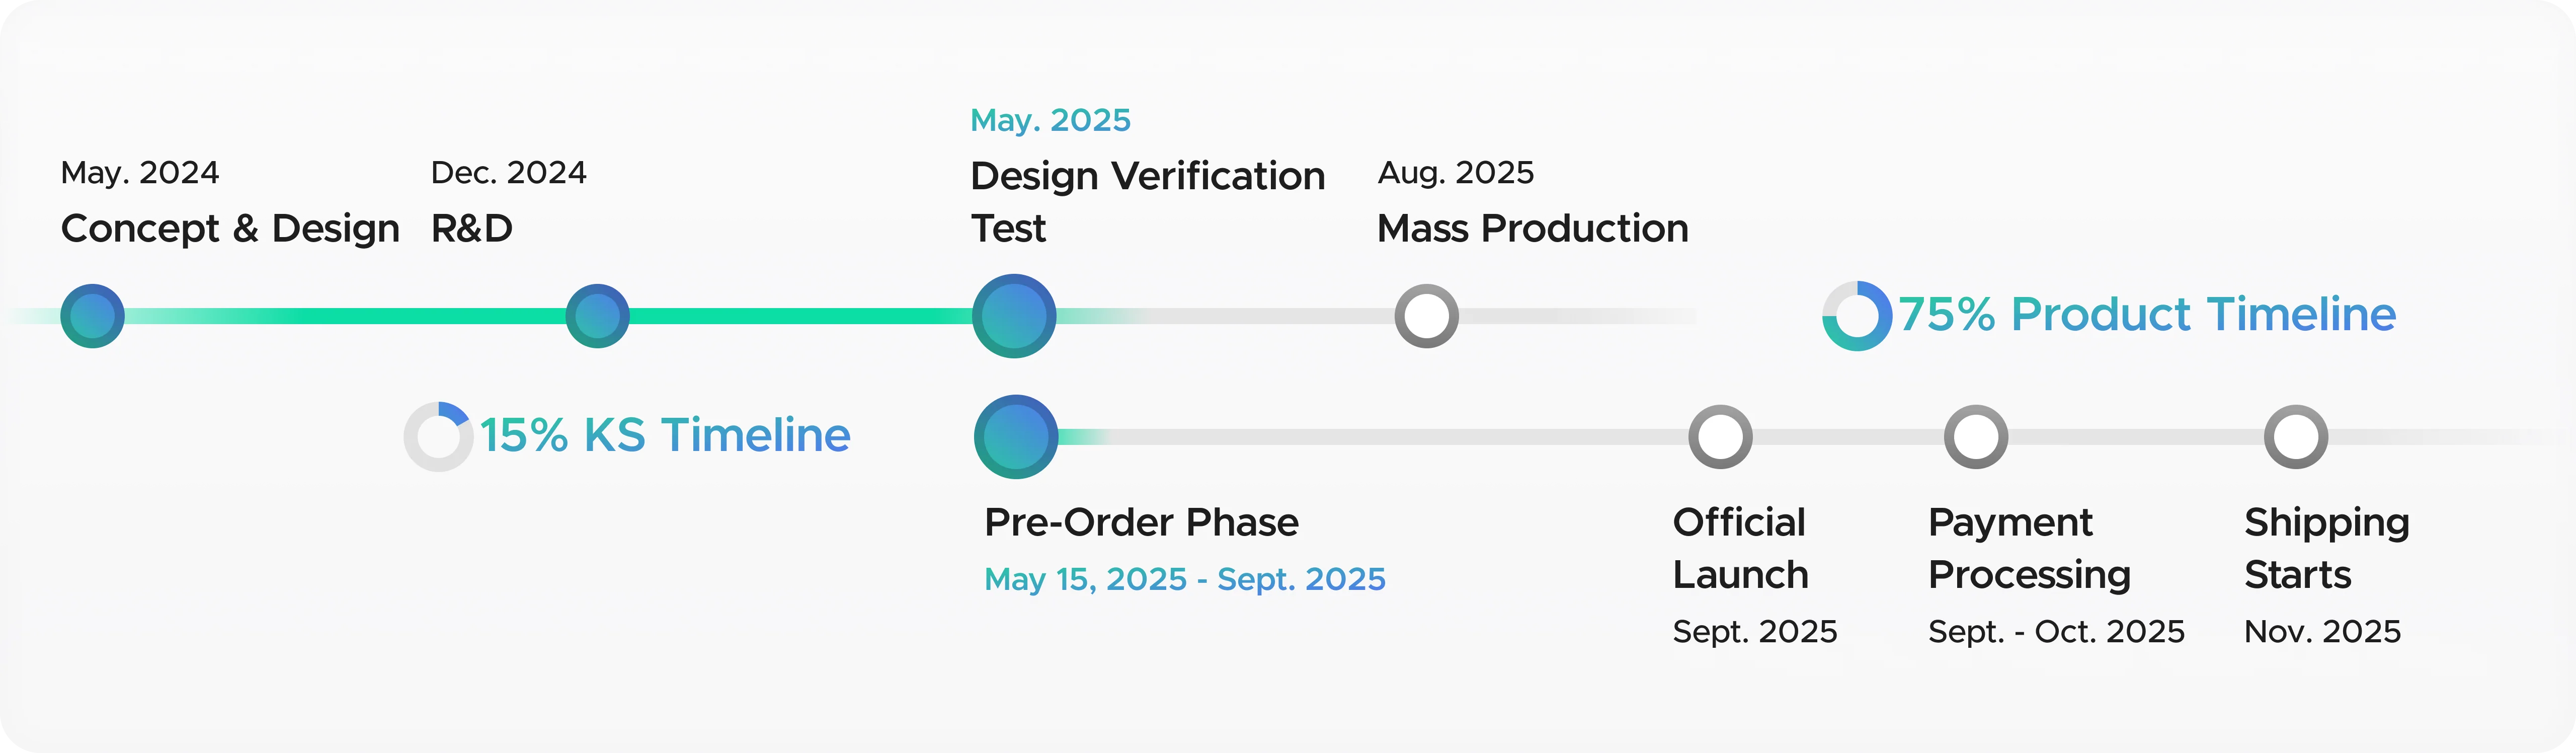The image size is (2576, 753).
Task: Click the May 15, 2025 - Sept. 2025 date
Action: (x=1185, y=580)
